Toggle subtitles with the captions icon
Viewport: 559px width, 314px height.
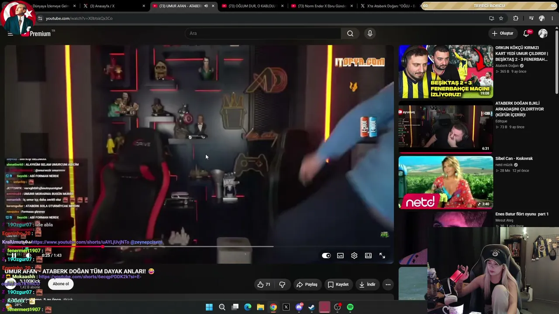tap(340, 256)
